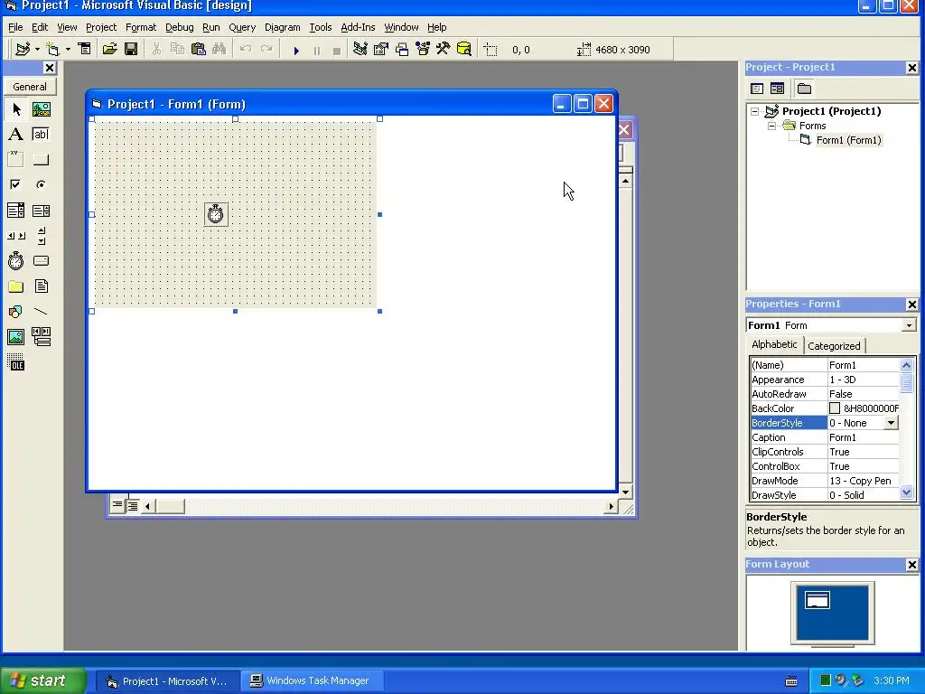Switch to the Categorized properties tab

point(834,346)
